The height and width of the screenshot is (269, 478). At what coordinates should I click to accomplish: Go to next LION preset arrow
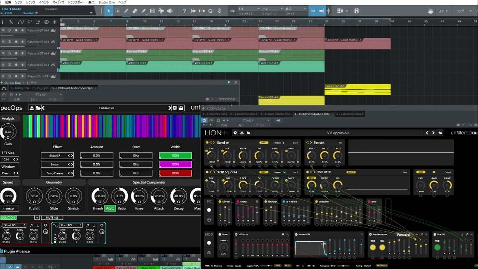click(433, 133)
